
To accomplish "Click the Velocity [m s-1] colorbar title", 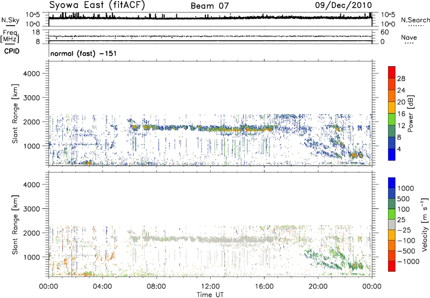I will click(x=425, y=224).
